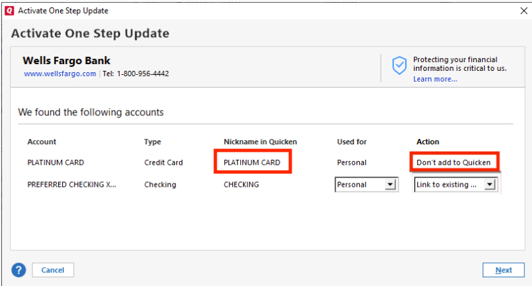Click the Wells Fargo Bank heading
The height and width of the screenshot is (286, 532).
point(66,61)
